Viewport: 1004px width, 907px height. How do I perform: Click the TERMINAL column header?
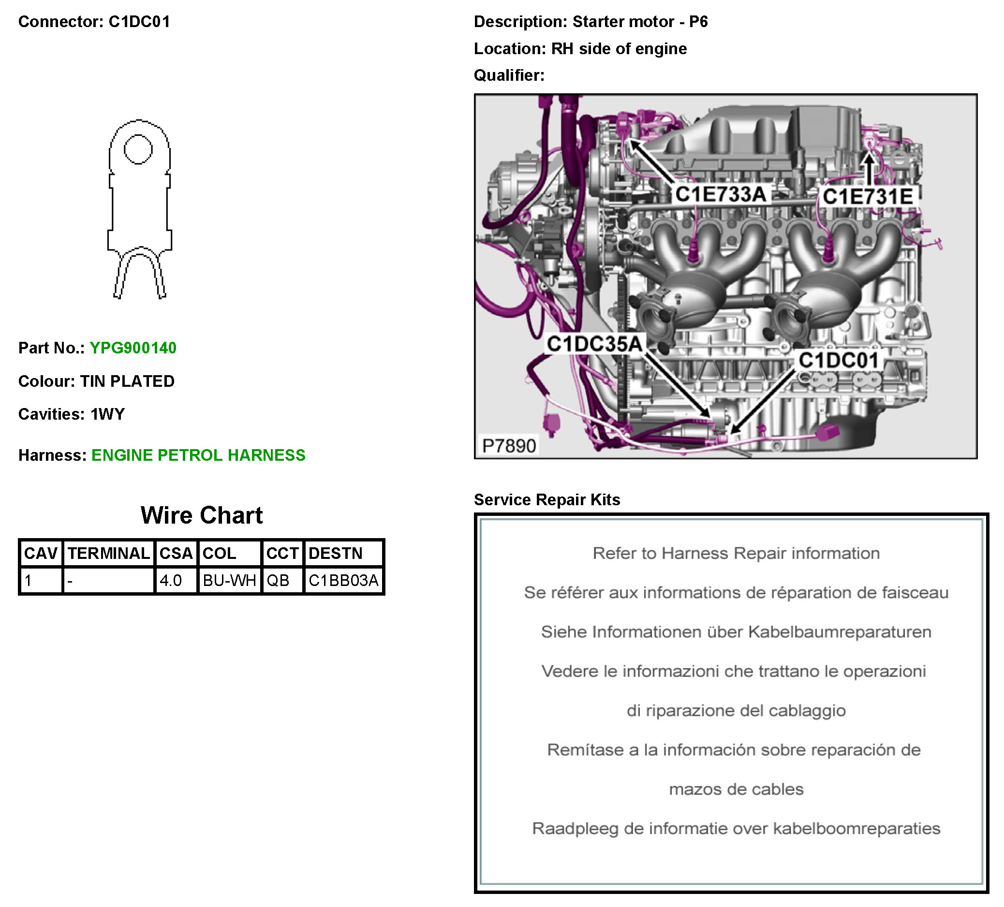pos(108,554)
